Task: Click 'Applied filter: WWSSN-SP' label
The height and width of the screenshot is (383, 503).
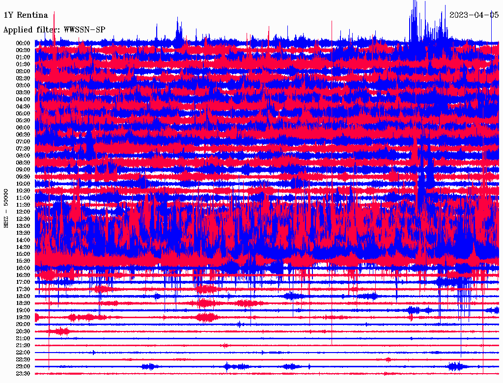Action: tap(54, 30)
